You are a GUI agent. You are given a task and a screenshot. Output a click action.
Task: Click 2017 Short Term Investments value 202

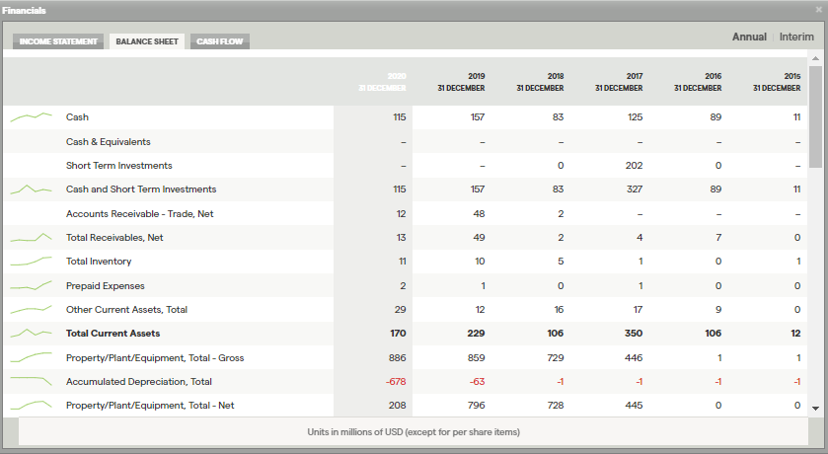tap(634, 165)
